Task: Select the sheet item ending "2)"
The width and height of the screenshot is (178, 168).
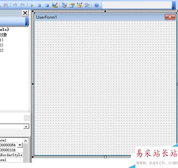Action: pos(1,45)
